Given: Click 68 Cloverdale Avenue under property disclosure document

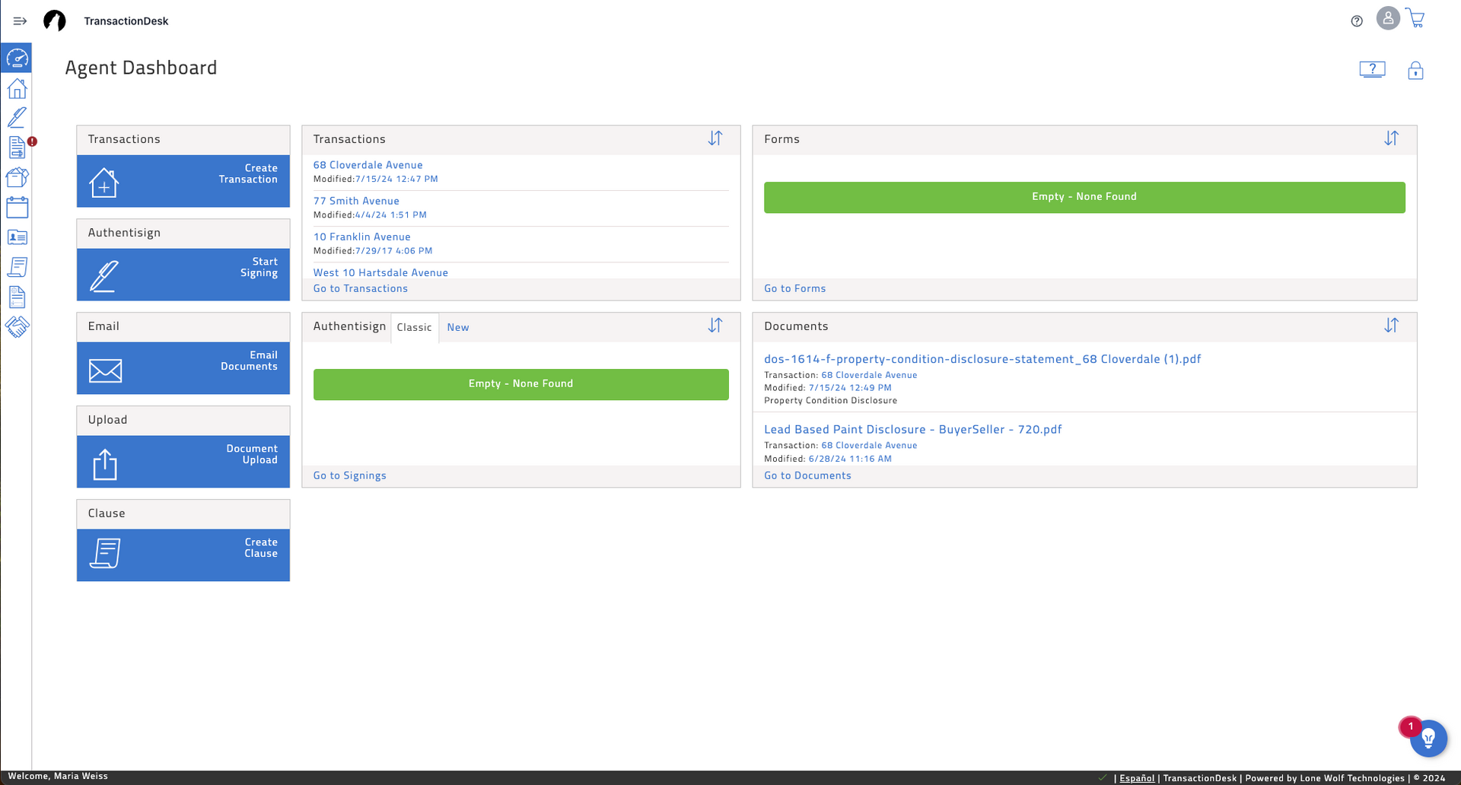Looking at the screenshot, I should (x=869, y=375).
